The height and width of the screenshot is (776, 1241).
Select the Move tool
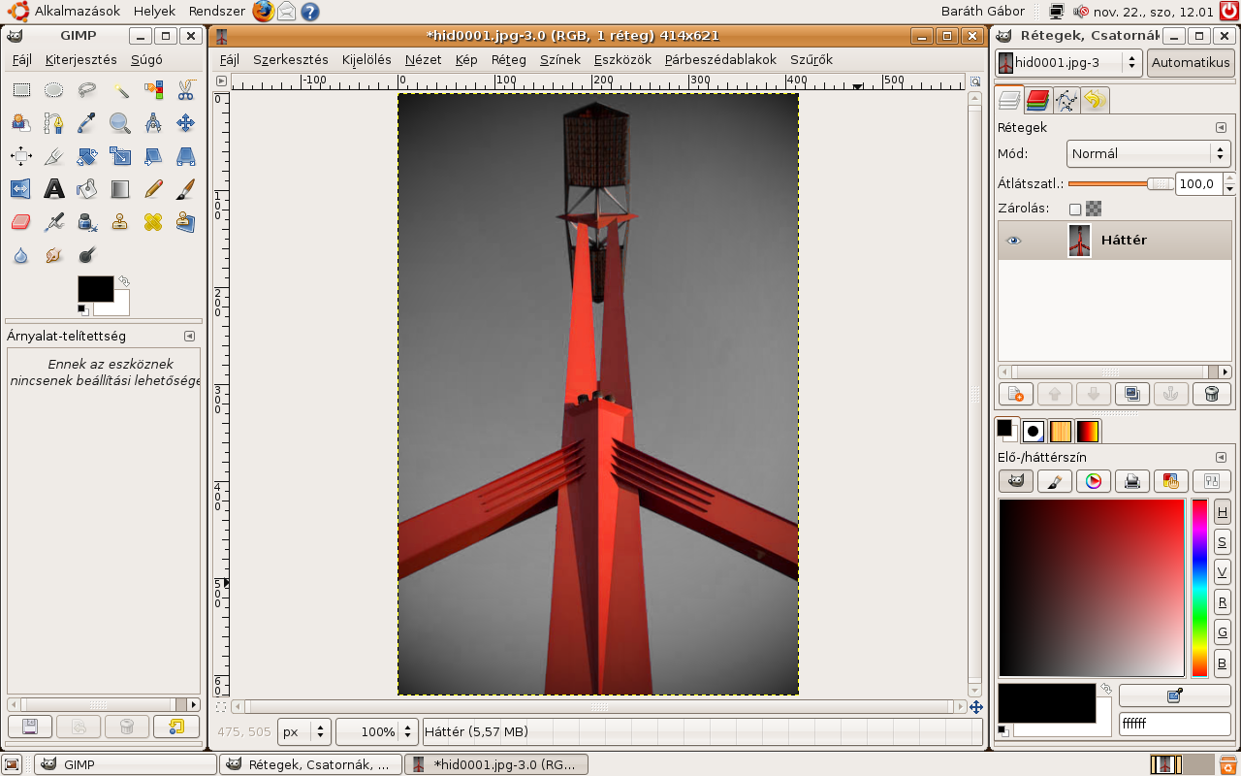click(x=186, y=123)
